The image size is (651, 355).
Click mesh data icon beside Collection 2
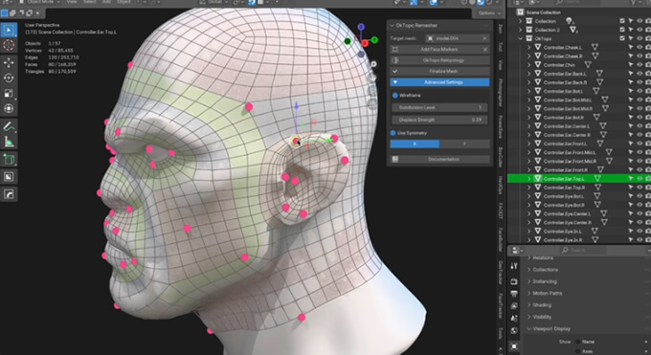tap(572, 30)
